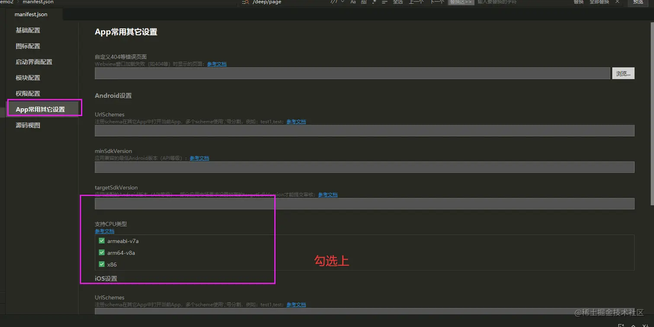Open 参考文档 link for Android UrlSchemes
Image resolution: width=654 pixels, height=327 pixels.
tap(296, 122)
